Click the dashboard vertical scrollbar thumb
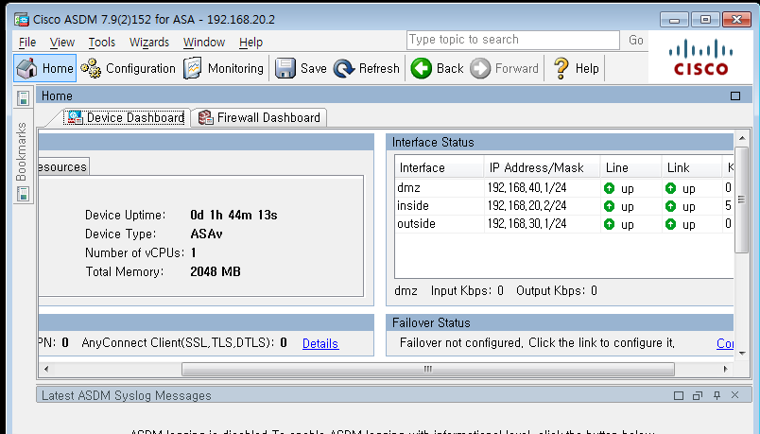The width and height of the screenshot is (760, 434). coord(742,200)
